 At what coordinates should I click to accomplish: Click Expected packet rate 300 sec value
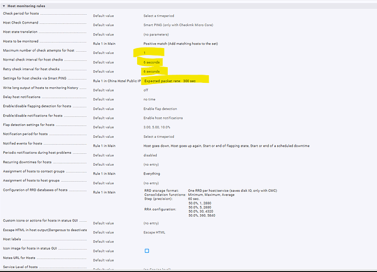[x=170, y=81]
